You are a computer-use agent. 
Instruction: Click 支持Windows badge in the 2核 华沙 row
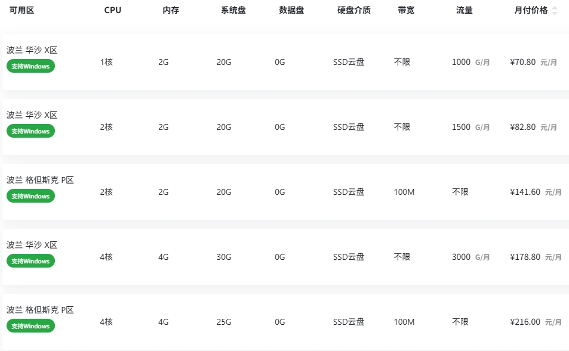click(30, 131)
